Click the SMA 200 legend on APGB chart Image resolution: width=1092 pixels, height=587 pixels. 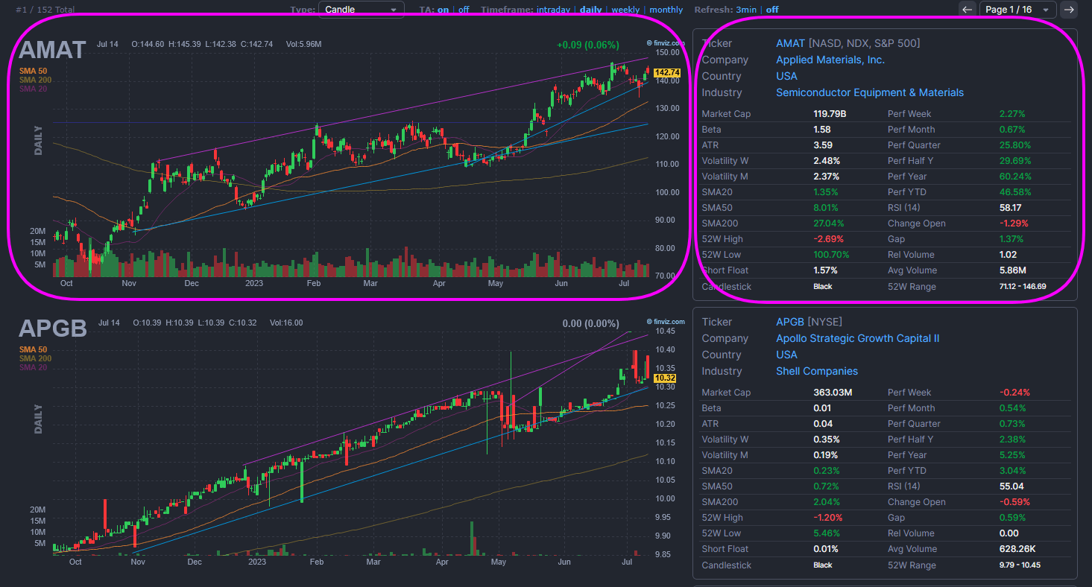[x=34, y=358]
